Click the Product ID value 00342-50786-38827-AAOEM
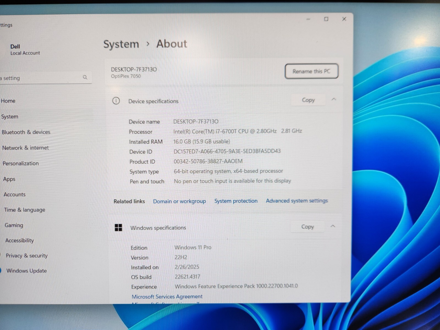The height and width of the screenshot is (330, 440). click(208, 161)
